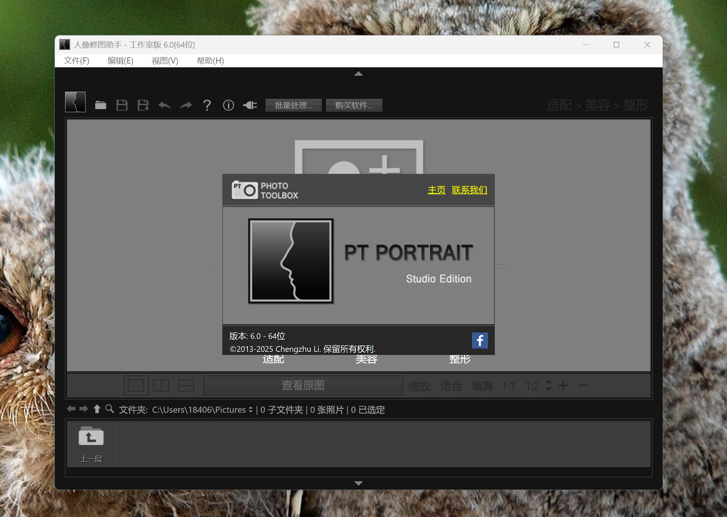Click the 批量处理... button
The image size is (727, 517).
(x=293, y=105)
